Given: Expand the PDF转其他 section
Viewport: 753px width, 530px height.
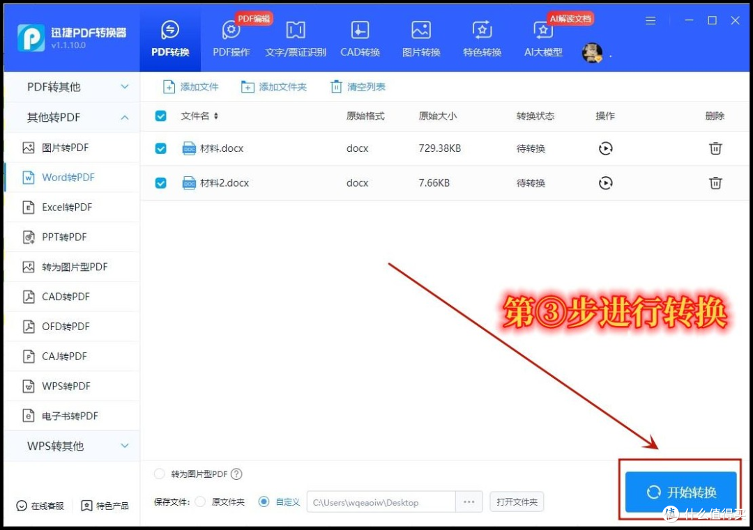Looking at the screenshot, I should click(72, 87).
